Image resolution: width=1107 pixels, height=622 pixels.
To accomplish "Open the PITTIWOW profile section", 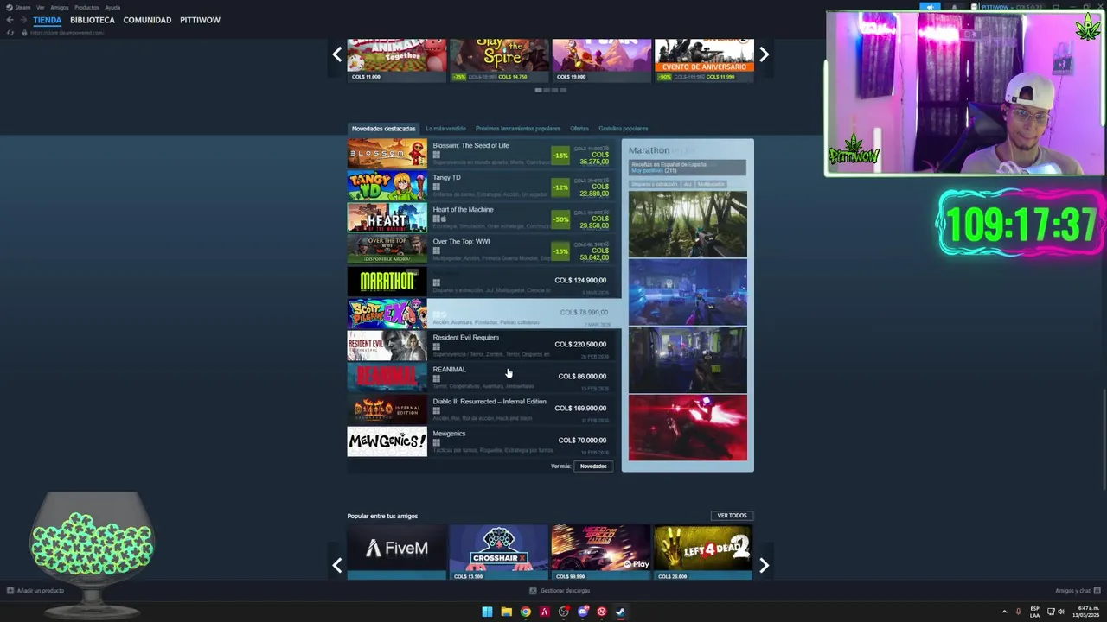I will point(200,20).
